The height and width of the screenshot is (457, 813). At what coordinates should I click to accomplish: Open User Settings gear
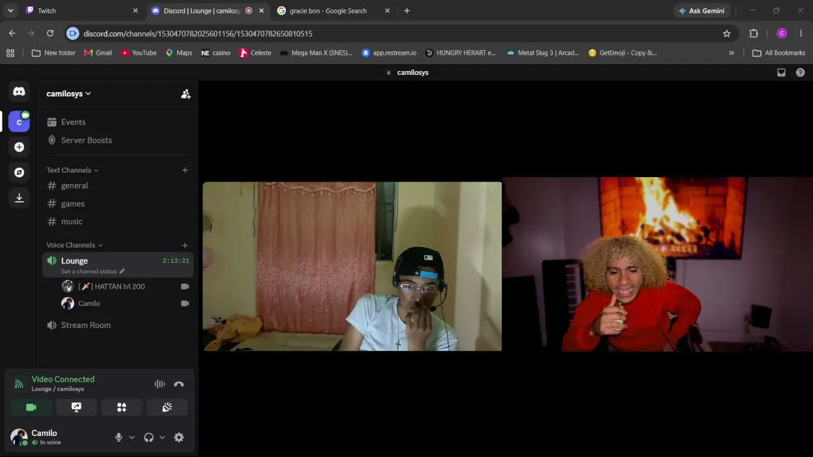pyautogui.click(x=179, y=437)
